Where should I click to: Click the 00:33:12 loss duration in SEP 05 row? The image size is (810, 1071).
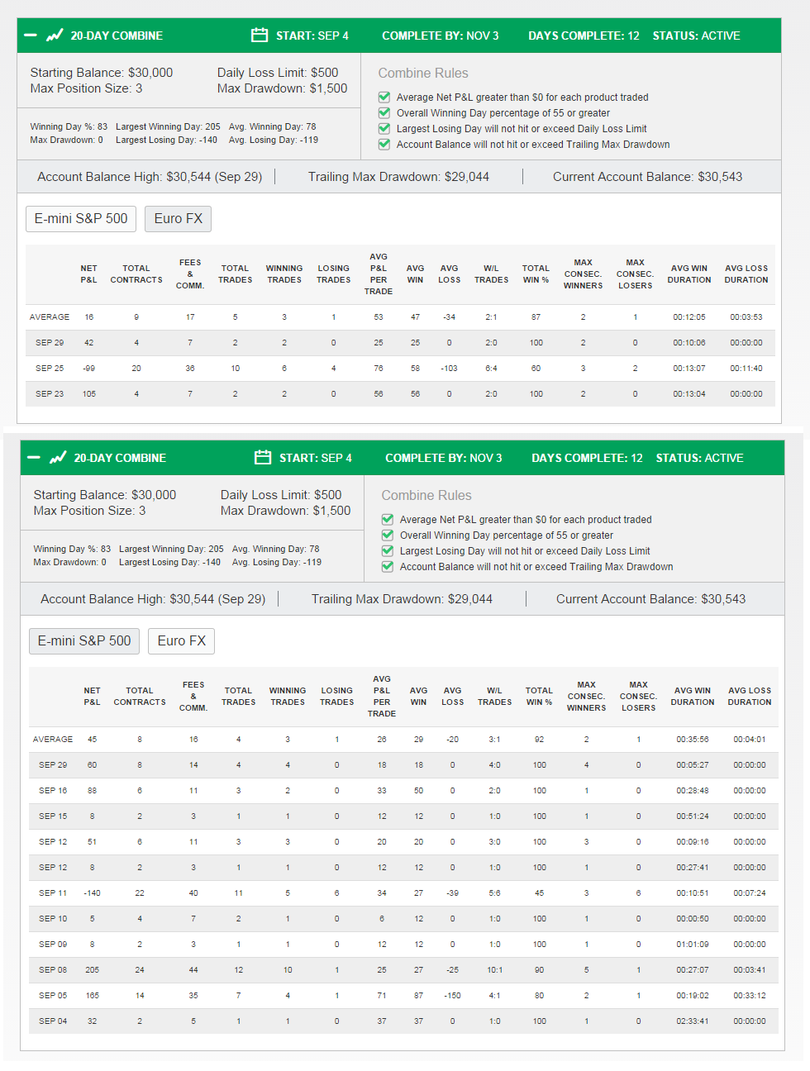[x=750, y=996]
